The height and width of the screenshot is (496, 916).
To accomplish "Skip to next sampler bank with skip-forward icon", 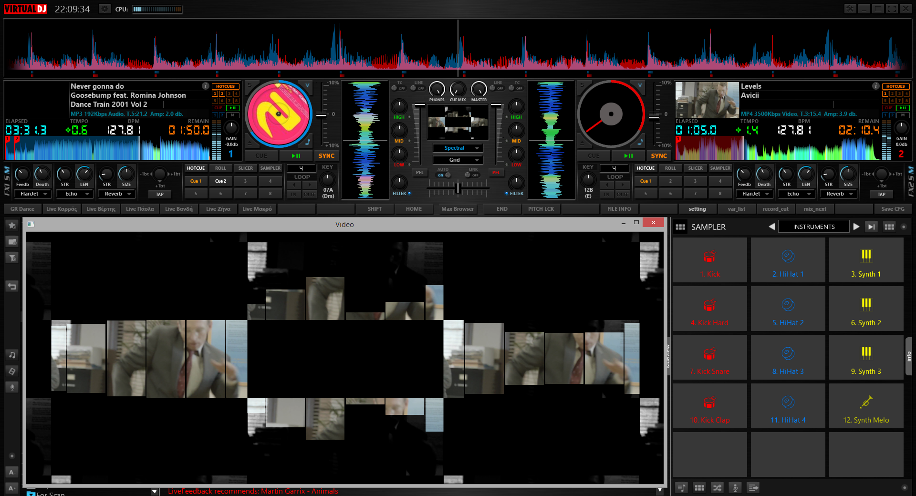I will pyautogui.click(x=872, y=227).
